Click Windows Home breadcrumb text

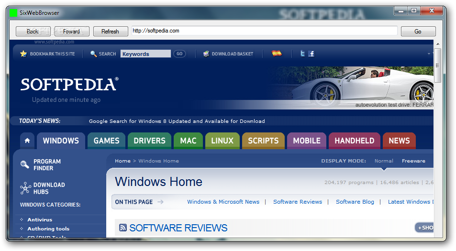pyautogui.click(x=158, y=161)
